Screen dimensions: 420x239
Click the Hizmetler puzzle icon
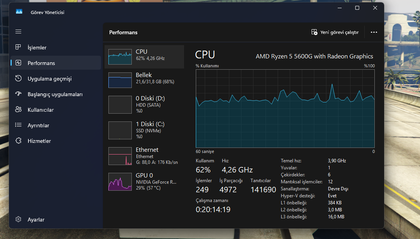18,141
